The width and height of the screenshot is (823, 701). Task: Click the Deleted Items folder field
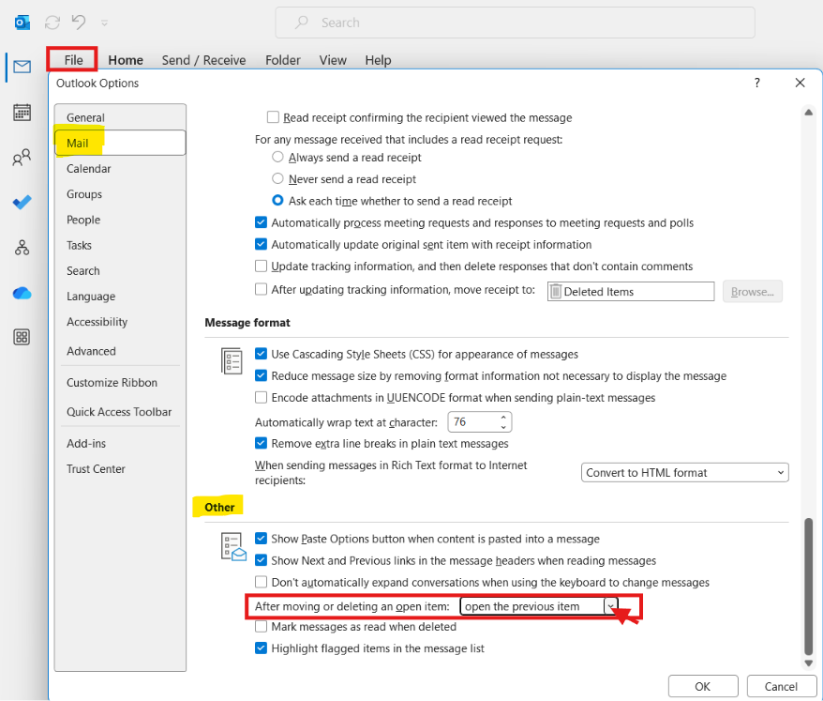tap(631, 292)
